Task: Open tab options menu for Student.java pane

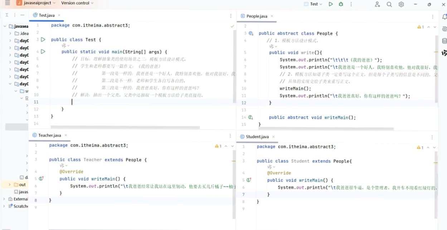Action: [x=432, y=137]
